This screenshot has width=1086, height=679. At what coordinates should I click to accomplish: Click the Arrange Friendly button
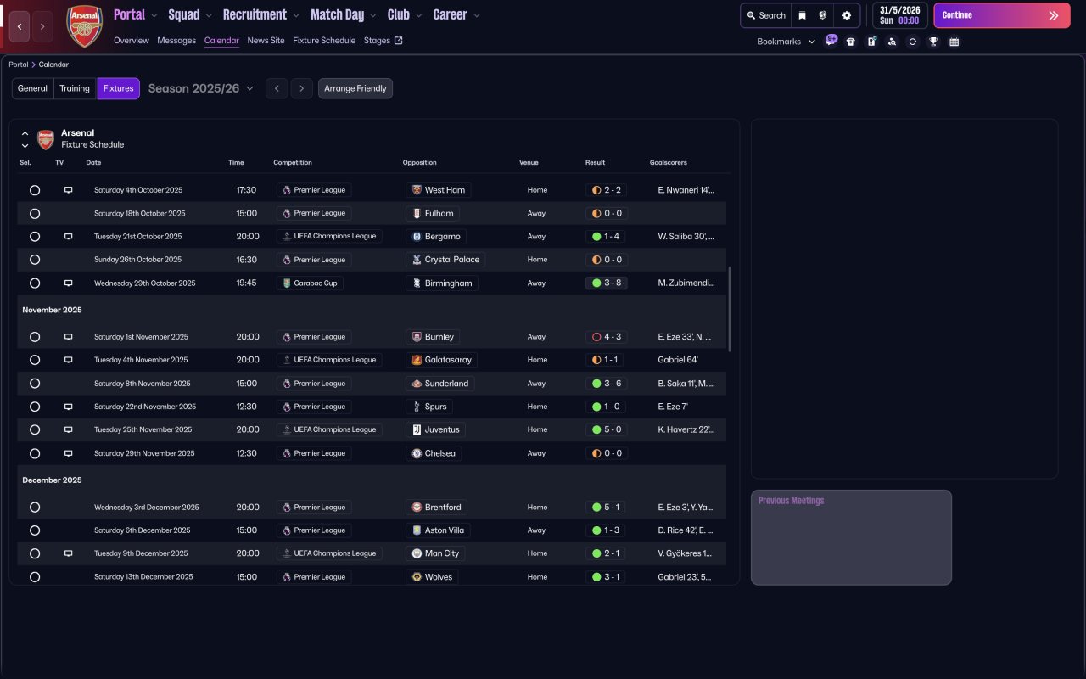[x=355, y=88]
